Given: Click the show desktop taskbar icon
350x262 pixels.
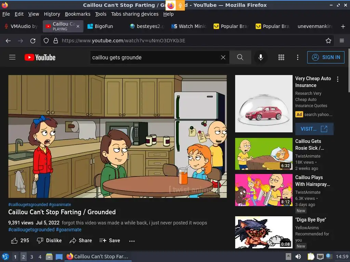Looking at the screenshot, I should click(59, 257).
